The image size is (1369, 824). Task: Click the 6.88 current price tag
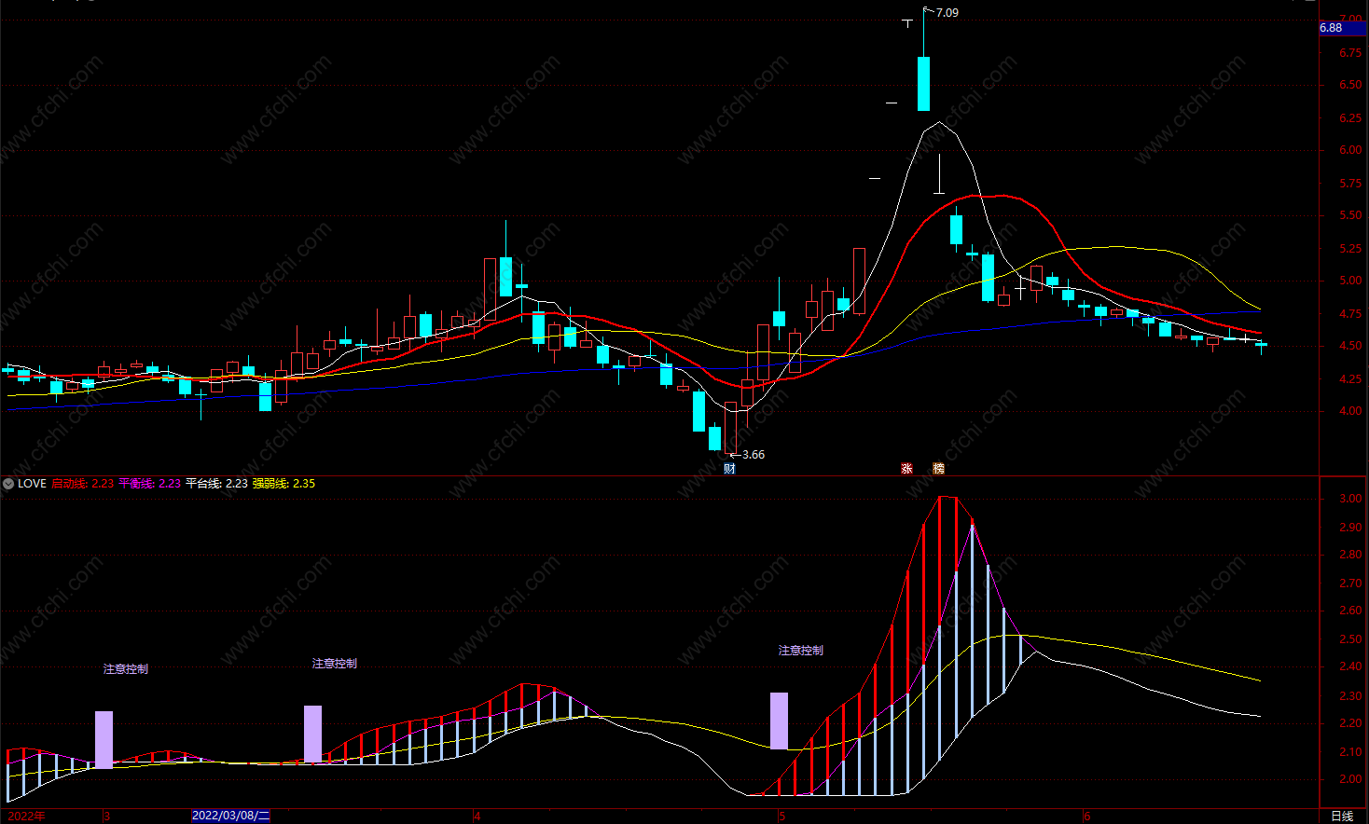[x=1343, y=28]
